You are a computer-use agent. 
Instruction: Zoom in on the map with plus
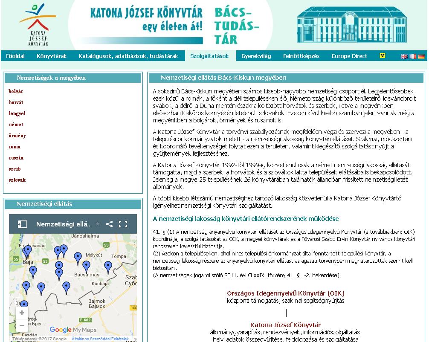point(22,313)
